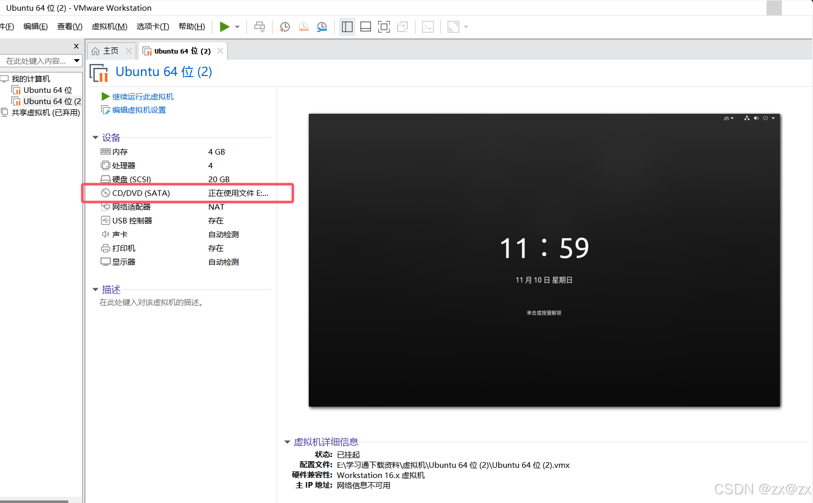Collapse the 描述 section
This screenshot has height=503, width=813.
(95, 290)
